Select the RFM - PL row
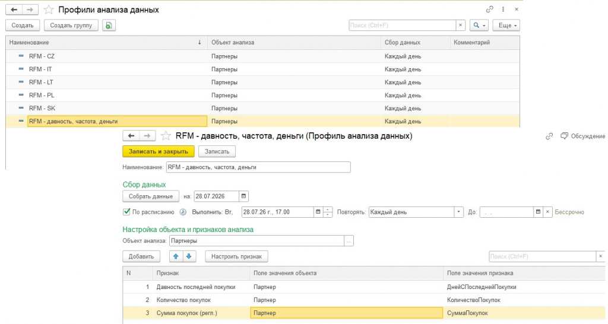The width and height of the screenshot is (608, 324). [262, 96]
